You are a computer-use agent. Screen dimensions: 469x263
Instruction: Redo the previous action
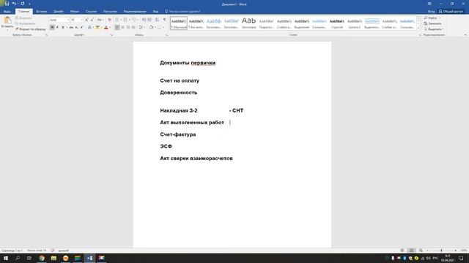(x=23, y=4)
